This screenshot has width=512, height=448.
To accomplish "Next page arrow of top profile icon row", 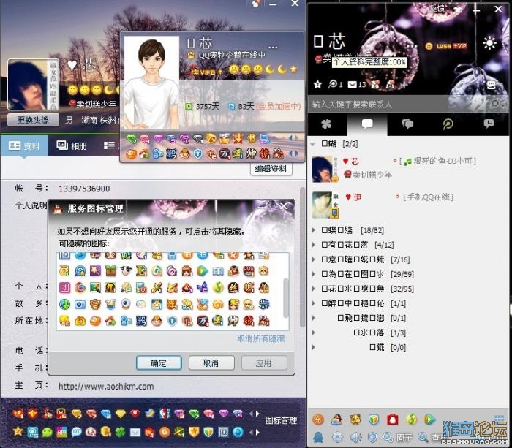I will pyautogui.click(x=257, y=414).
